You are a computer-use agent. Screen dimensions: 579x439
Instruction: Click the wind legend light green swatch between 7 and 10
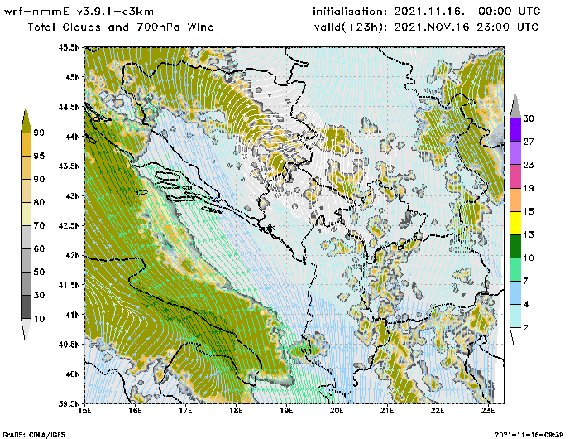tap(515, 270)
